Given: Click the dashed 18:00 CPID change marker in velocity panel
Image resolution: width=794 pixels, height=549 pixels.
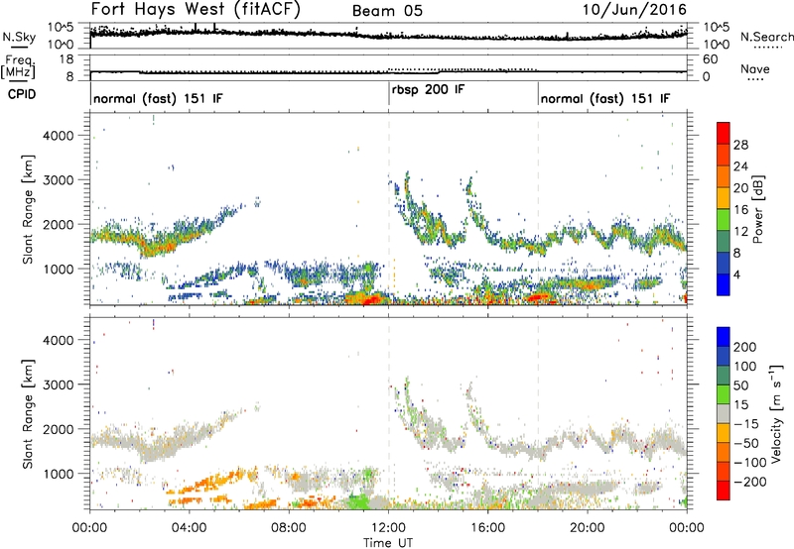Looking at the screenshot, I should point(538,413).
